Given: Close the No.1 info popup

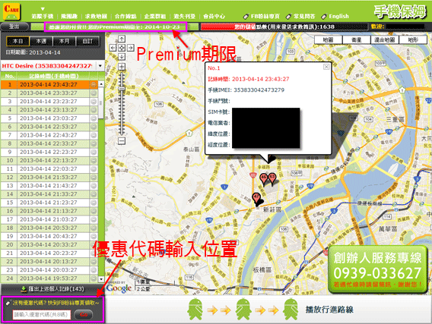Looking at the screenshot, I should (x=326, y=67).
